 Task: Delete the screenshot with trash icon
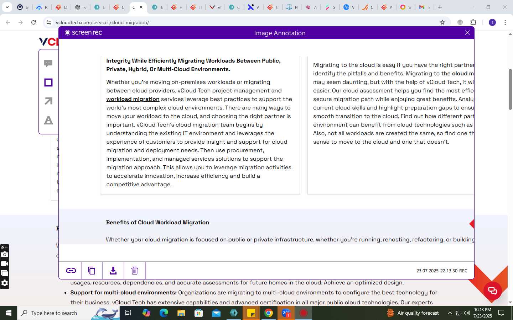click(135, 271)
